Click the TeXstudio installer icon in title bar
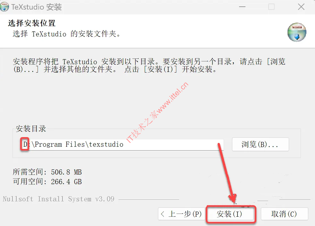This screenshot has width=315, height=226. pos(4,7)
